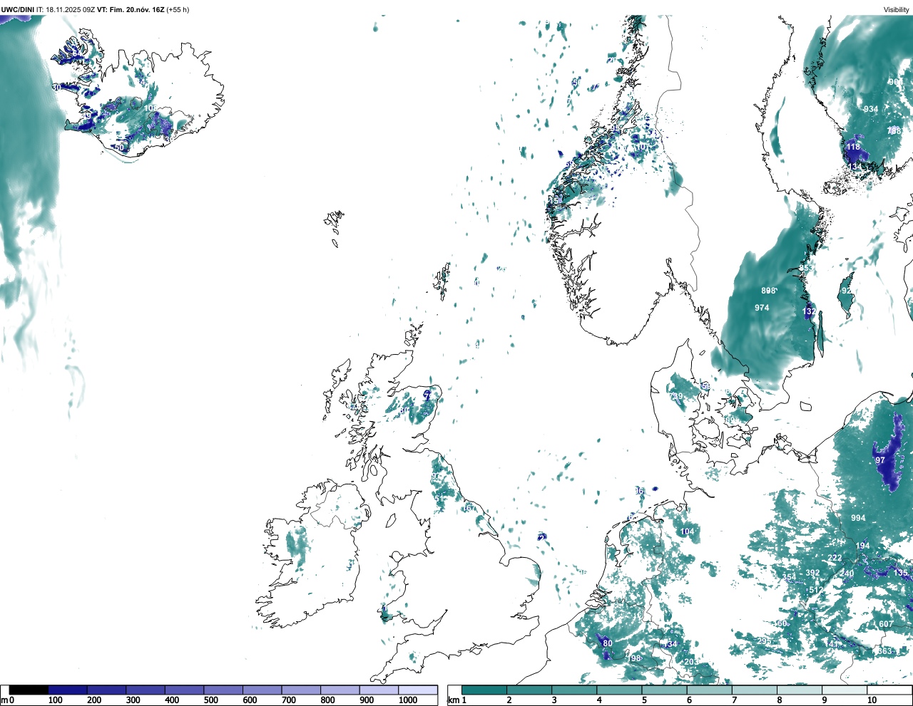
Task: Click the dark navy 100–200 m legend swatch
Action: point(68,690)
